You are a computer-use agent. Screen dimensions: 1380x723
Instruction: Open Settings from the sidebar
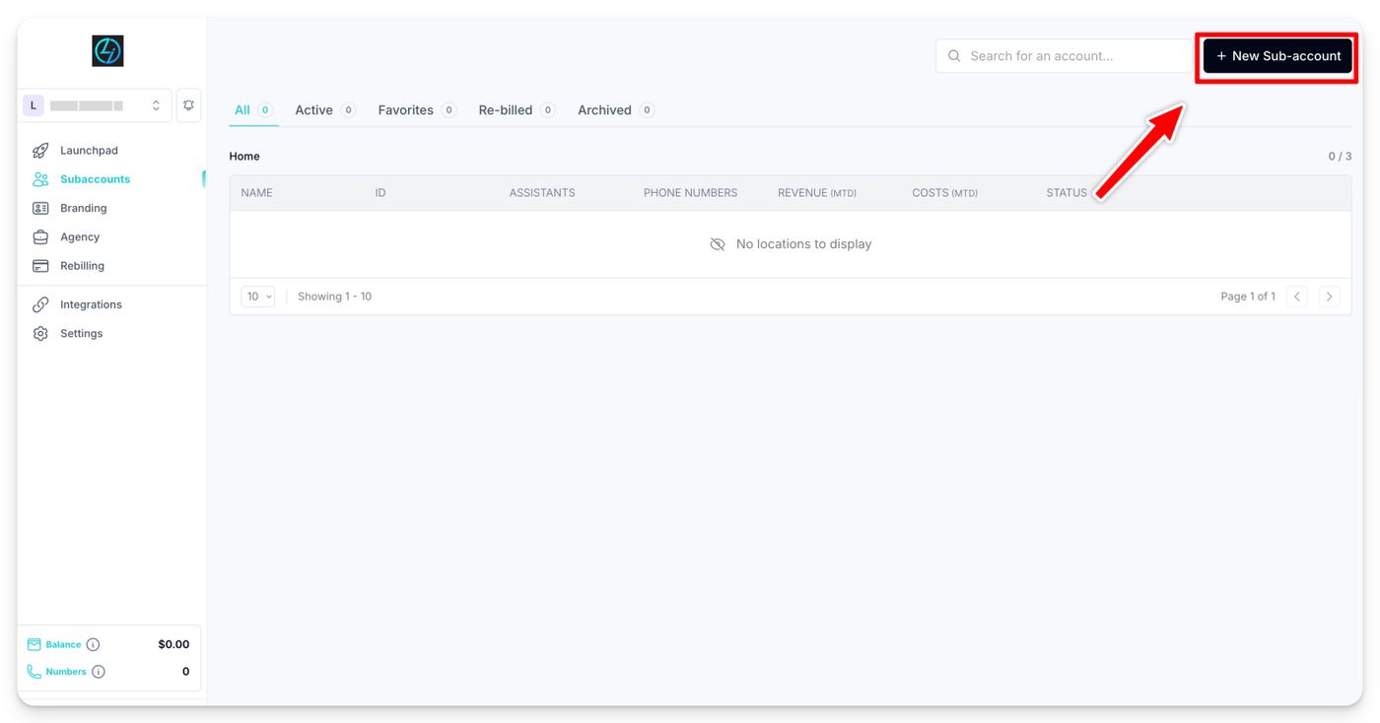[x=81, y=334]
